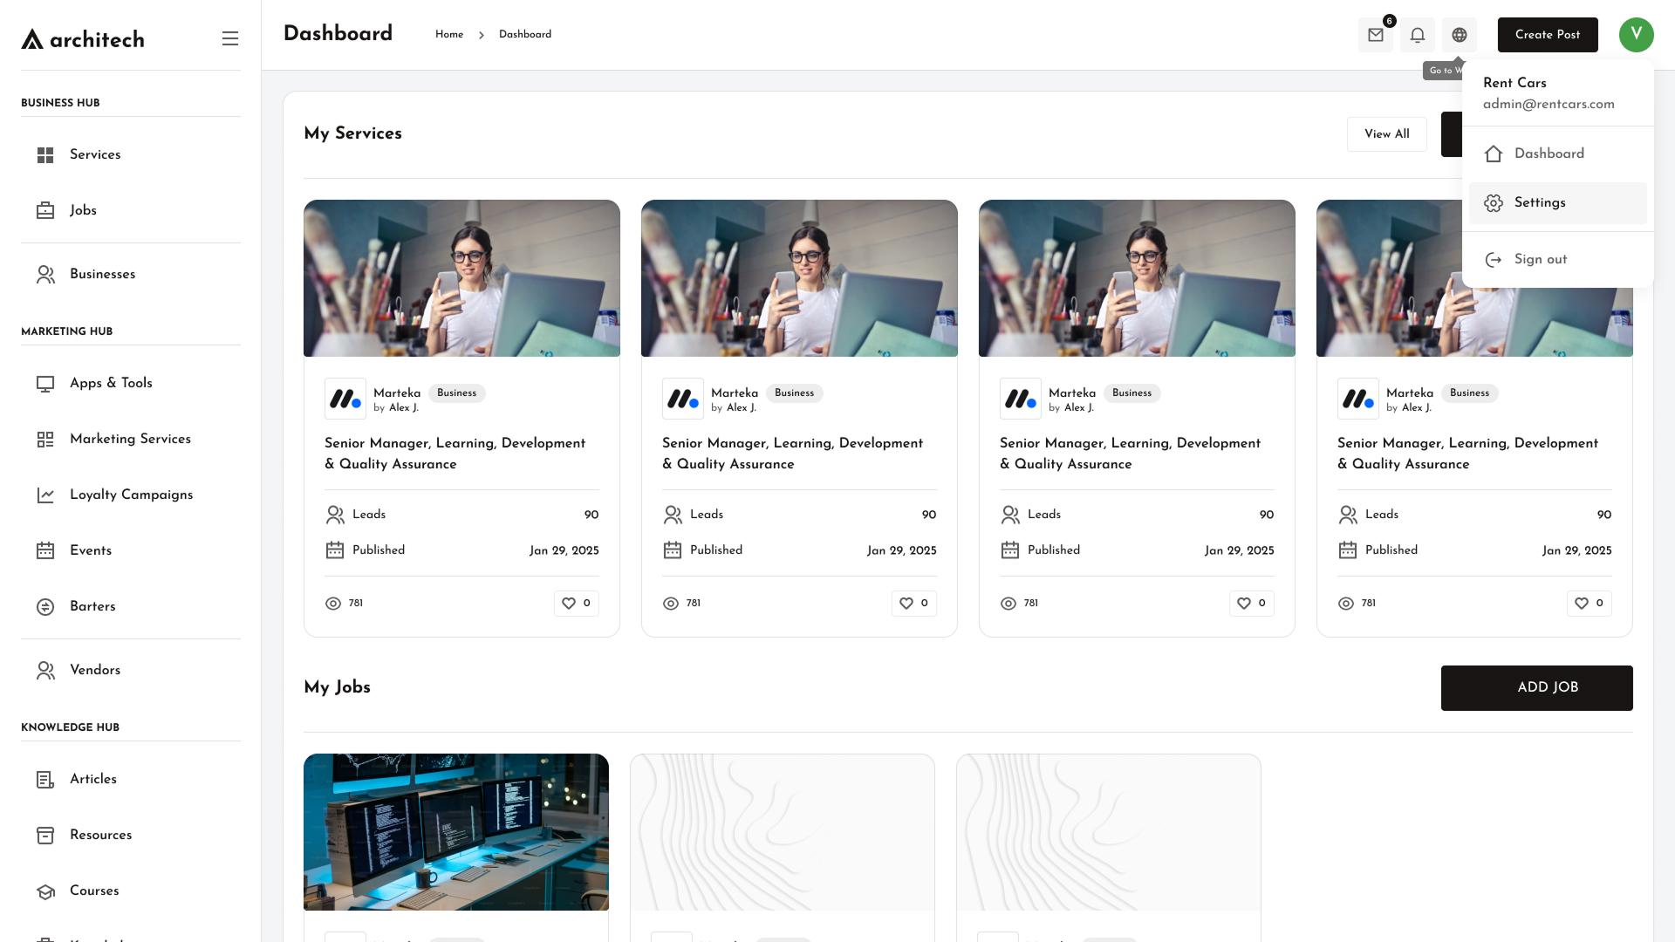Screen dimensions: 1675x942
Task: Open Services in the sidebar
Action: (x=131, y=155)
